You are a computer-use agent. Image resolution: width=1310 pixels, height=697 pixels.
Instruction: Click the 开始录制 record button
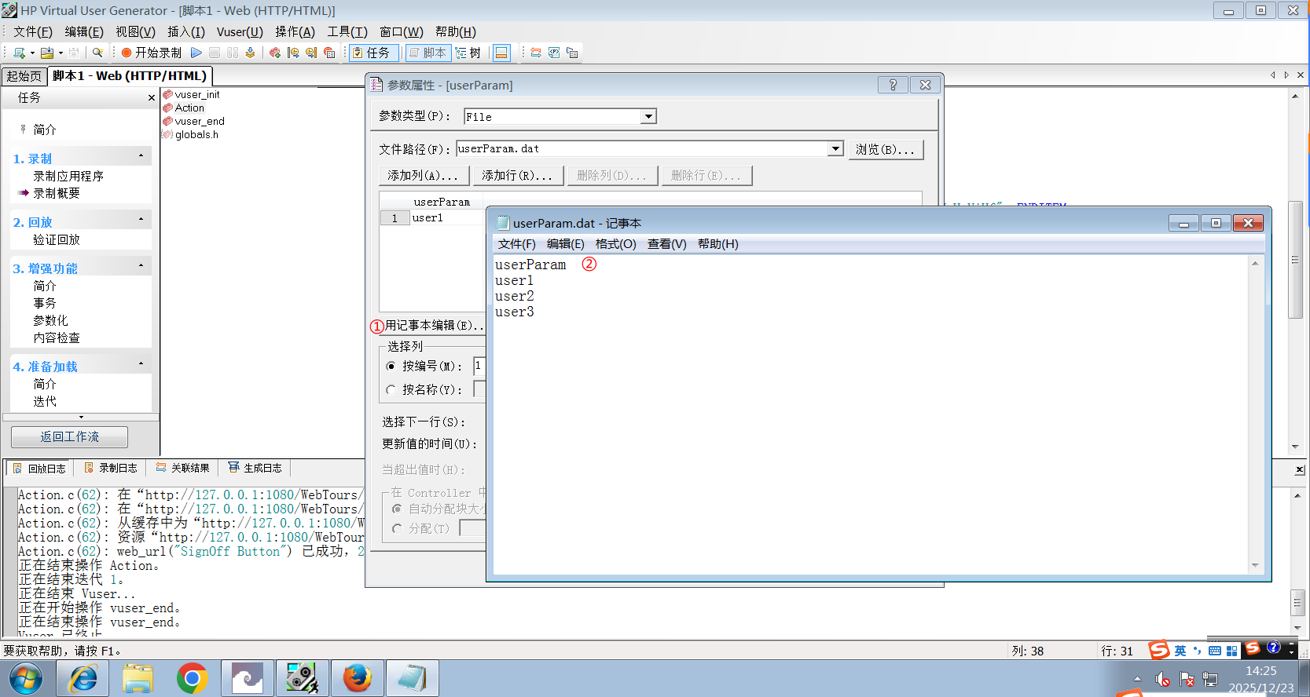(151, 53)
